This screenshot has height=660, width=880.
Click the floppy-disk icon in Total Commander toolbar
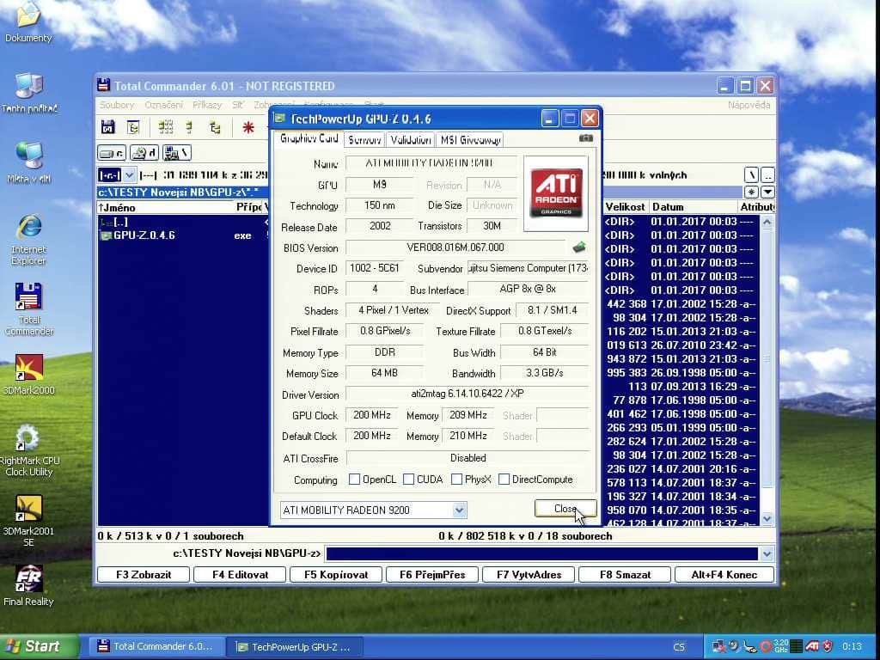[x=107, y=127]
